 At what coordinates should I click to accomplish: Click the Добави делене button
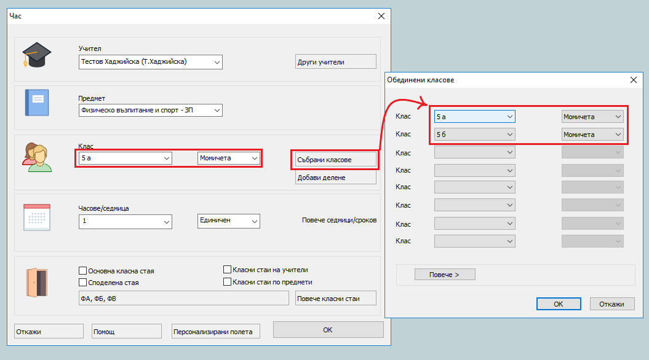(335, 178)
